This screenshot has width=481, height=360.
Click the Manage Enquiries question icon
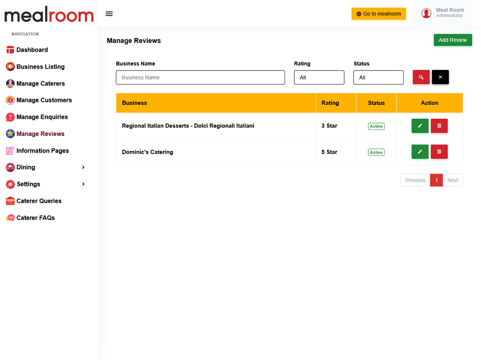10,117
